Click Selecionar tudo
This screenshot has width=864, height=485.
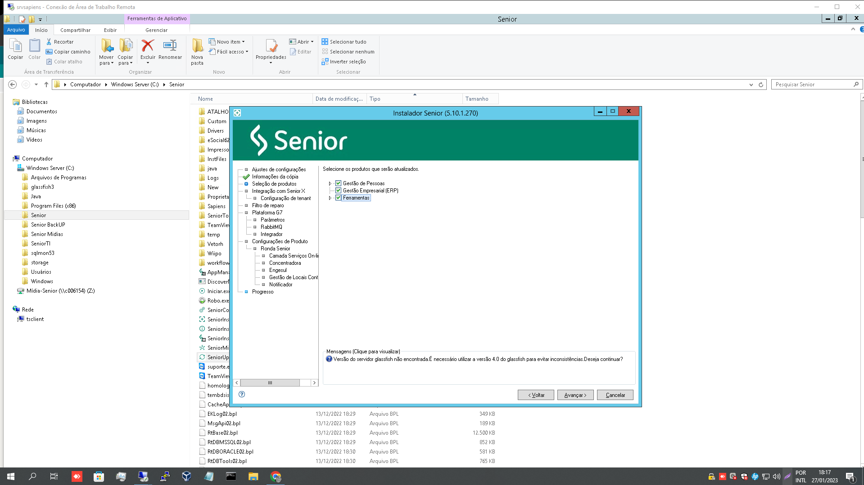(x=344, y=42)
